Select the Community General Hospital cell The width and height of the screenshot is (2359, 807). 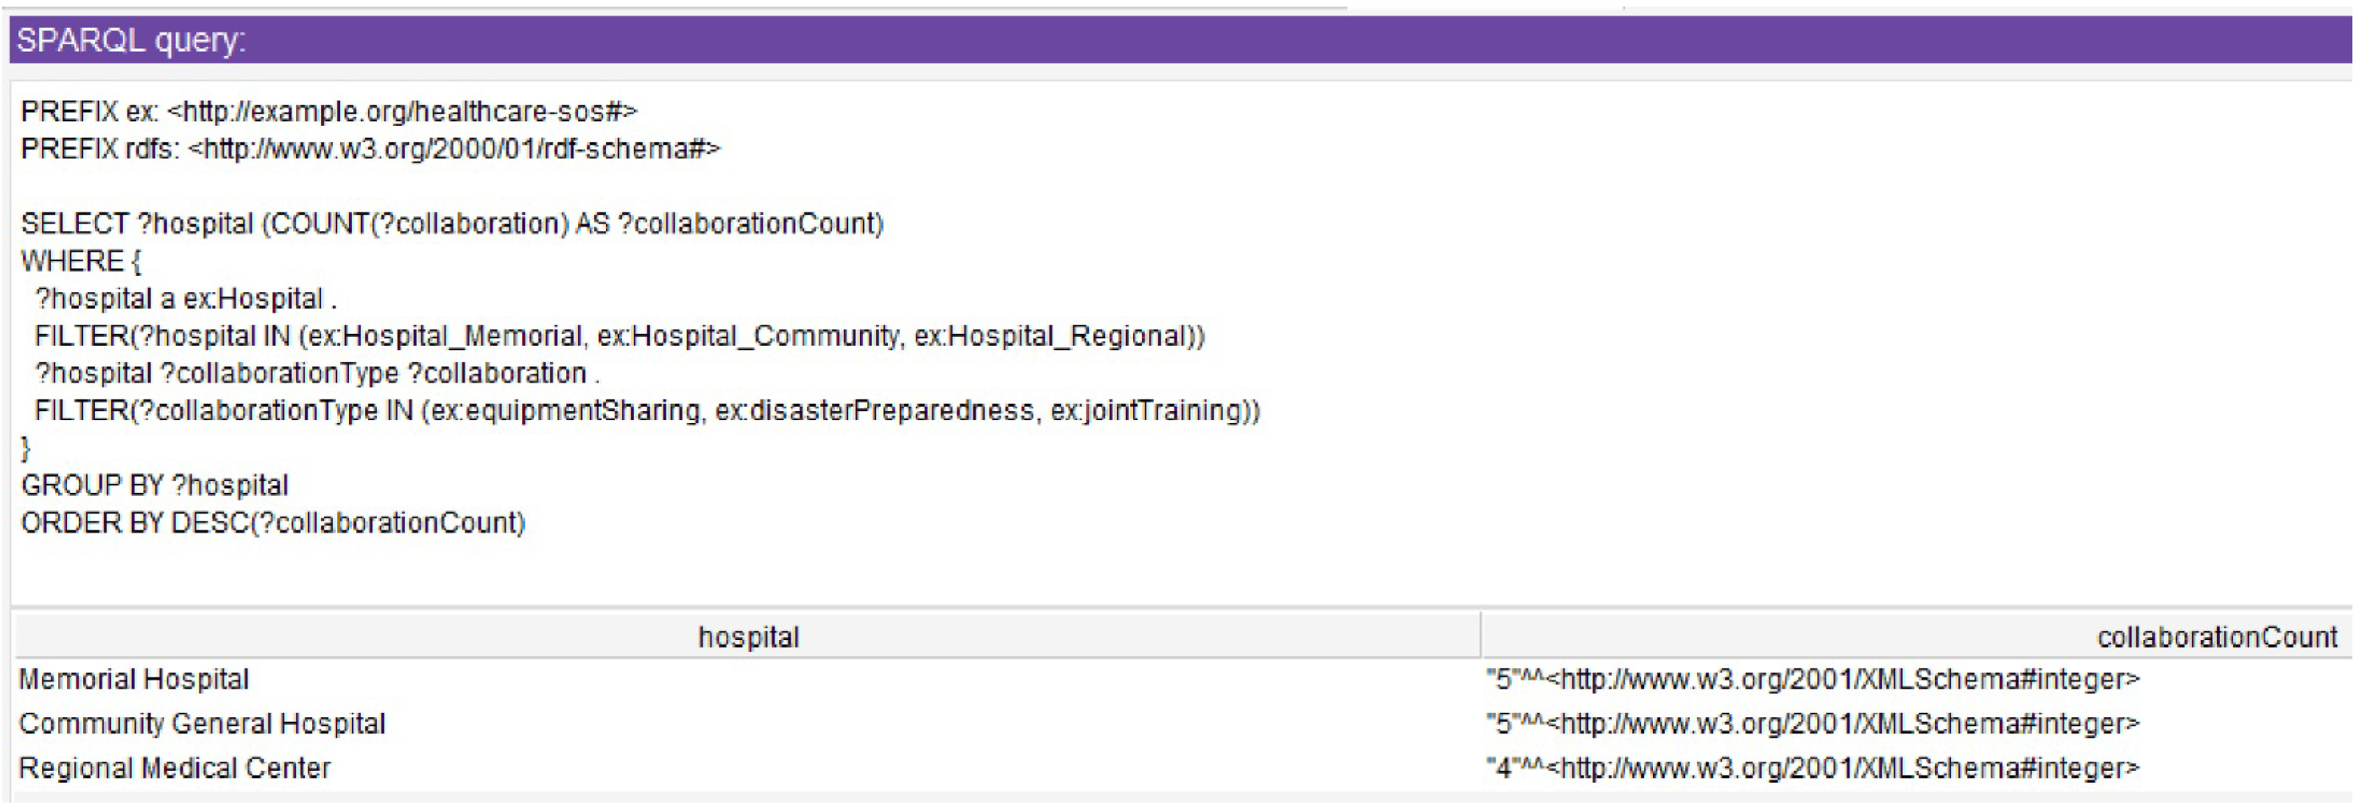click(x=202, y=724)
